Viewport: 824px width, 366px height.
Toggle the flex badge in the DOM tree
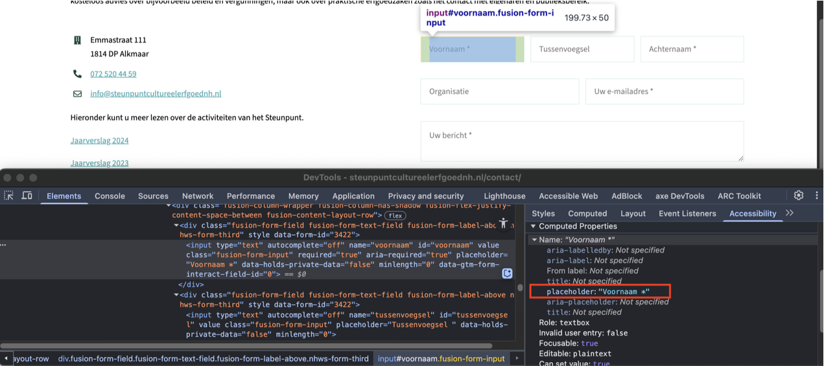click(x=395, y=215)
